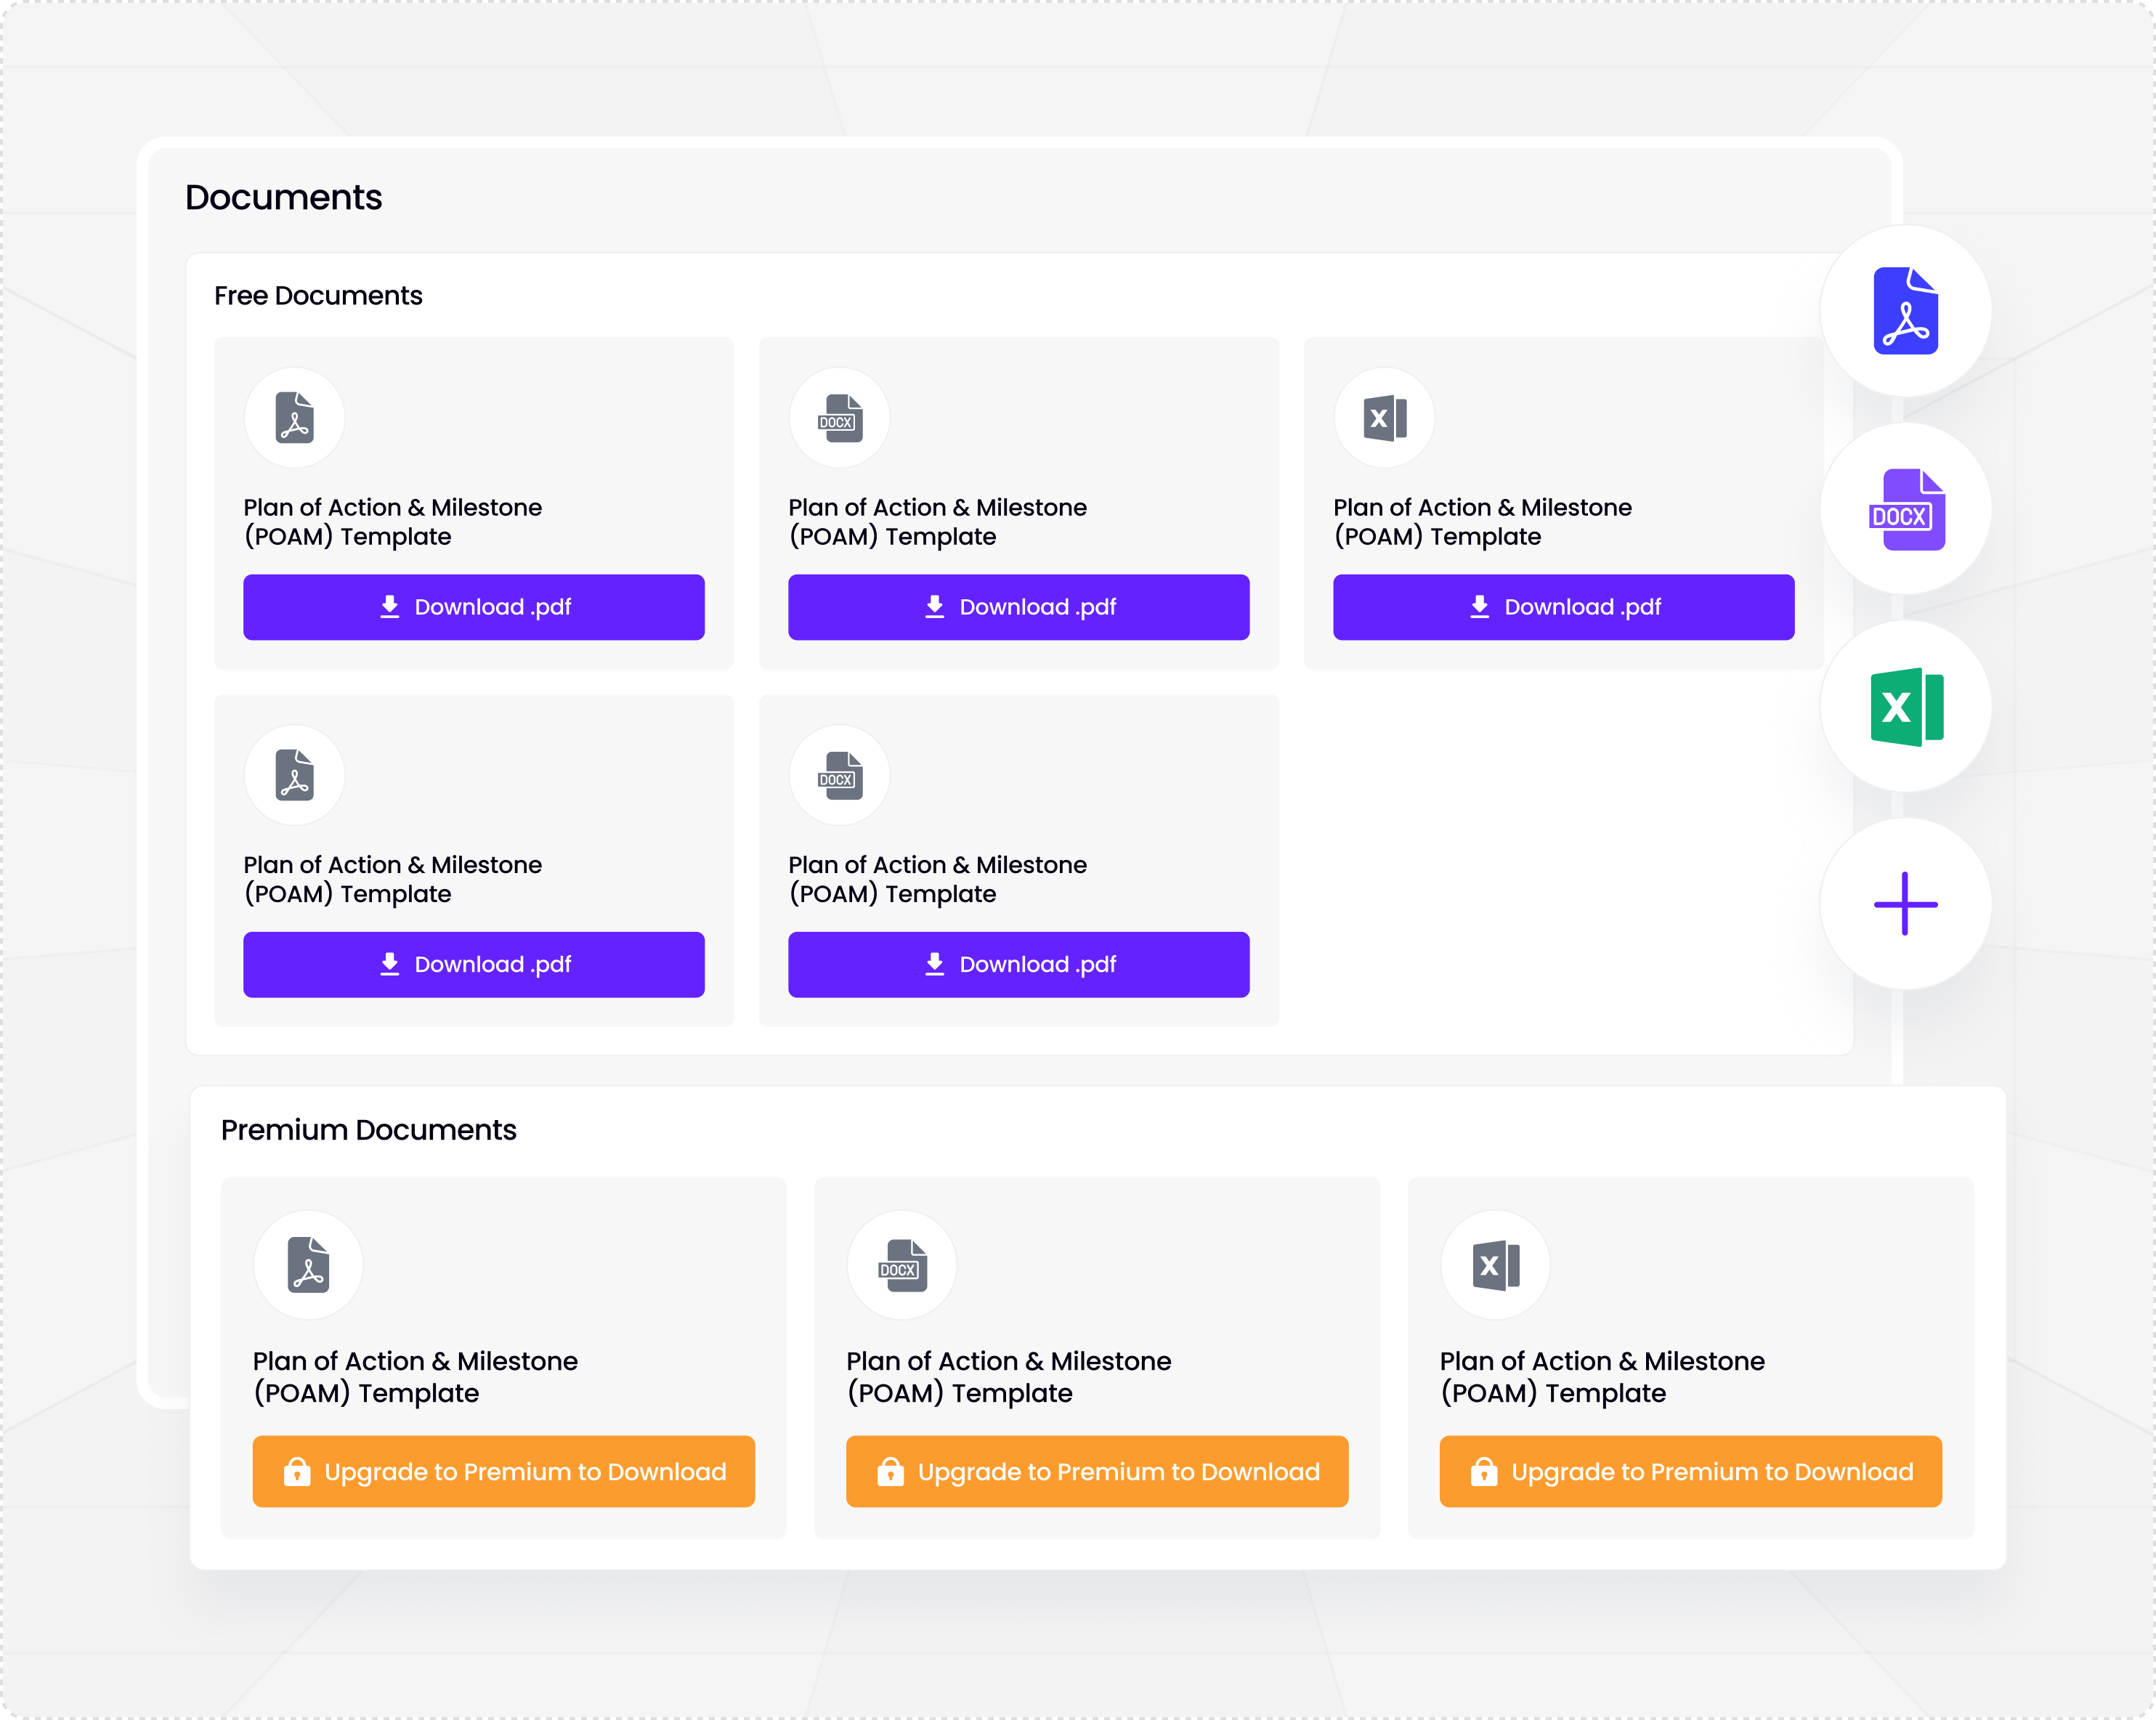2156x1720 pixels.
Task: Click the purple plus floating icon
Action: click(1905, 904)
